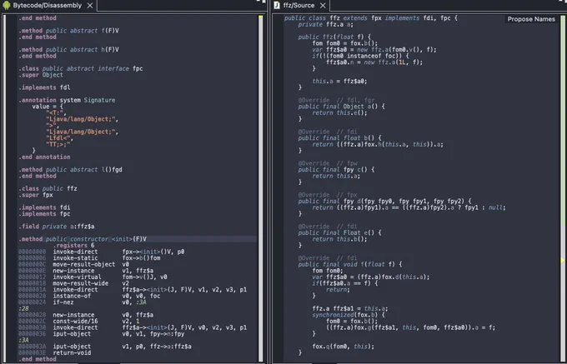Click the Java file icon on ffz/Source tab
This screenshot has height=364, width=567.
(277, 6)
